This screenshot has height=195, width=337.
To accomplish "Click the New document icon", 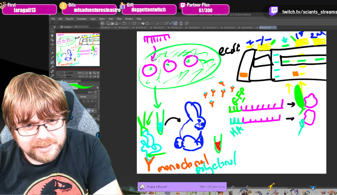I will [108, 23].
